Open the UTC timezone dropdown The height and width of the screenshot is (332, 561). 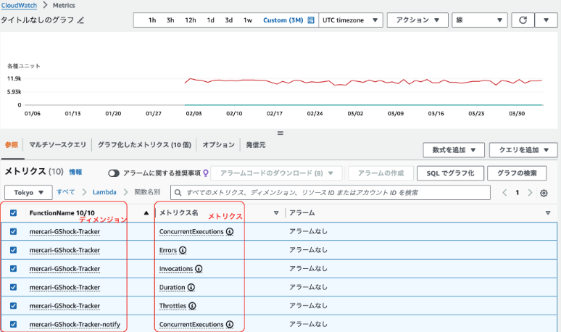350,20
